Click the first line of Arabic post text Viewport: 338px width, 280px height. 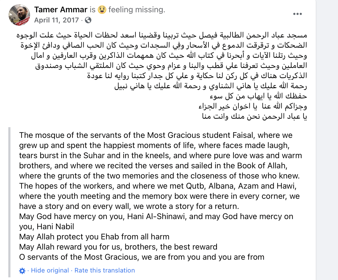162,35
